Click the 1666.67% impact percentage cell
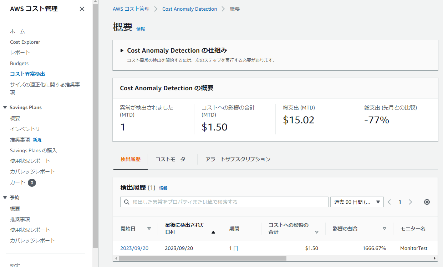 [374, 248]
